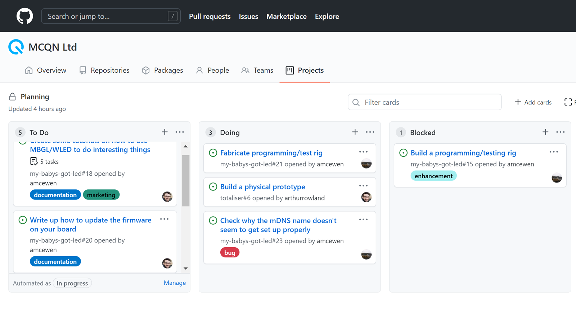Open Blocked column options menu
The width and height of the screenshot is (576, 324).
[561, 132]
